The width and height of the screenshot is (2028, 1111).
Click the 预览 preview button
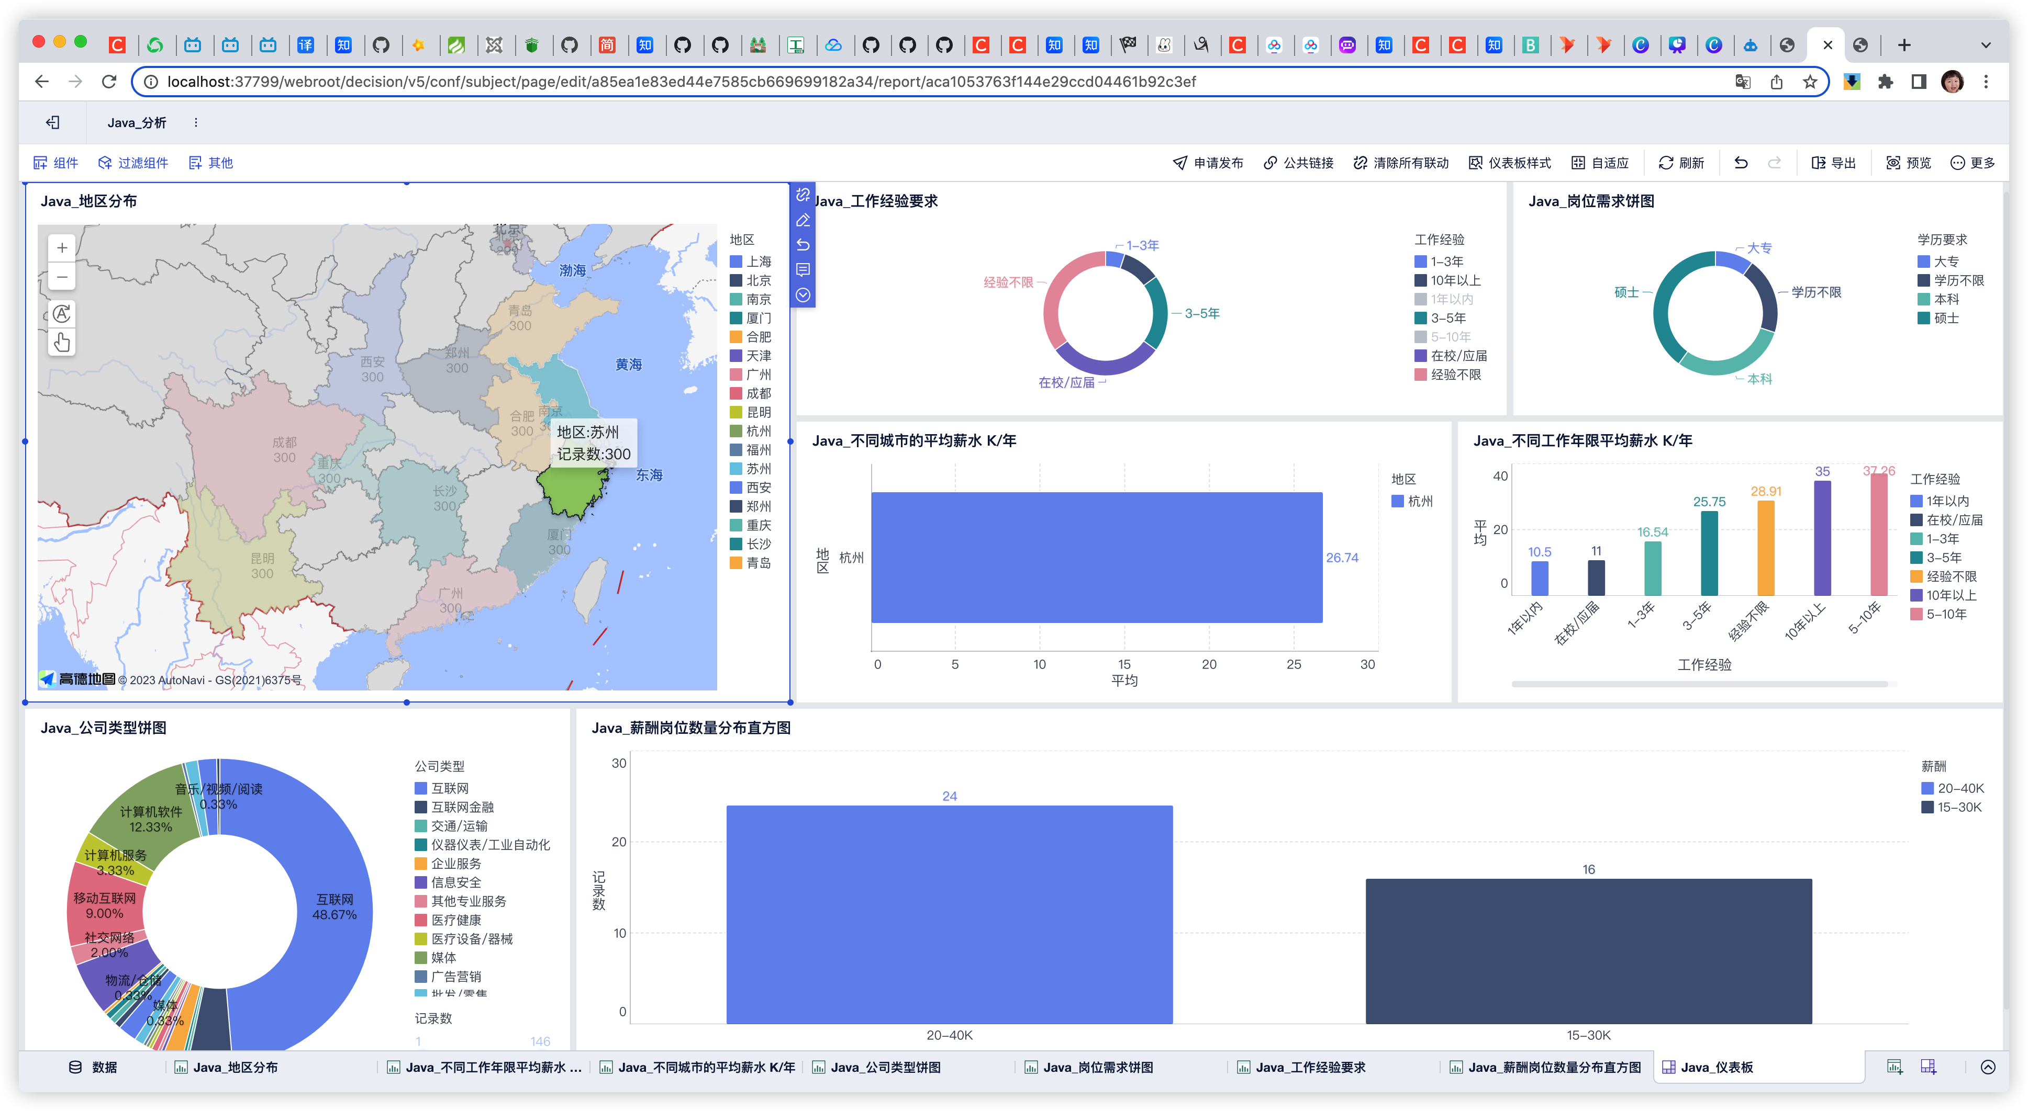tap(1908, 163)
